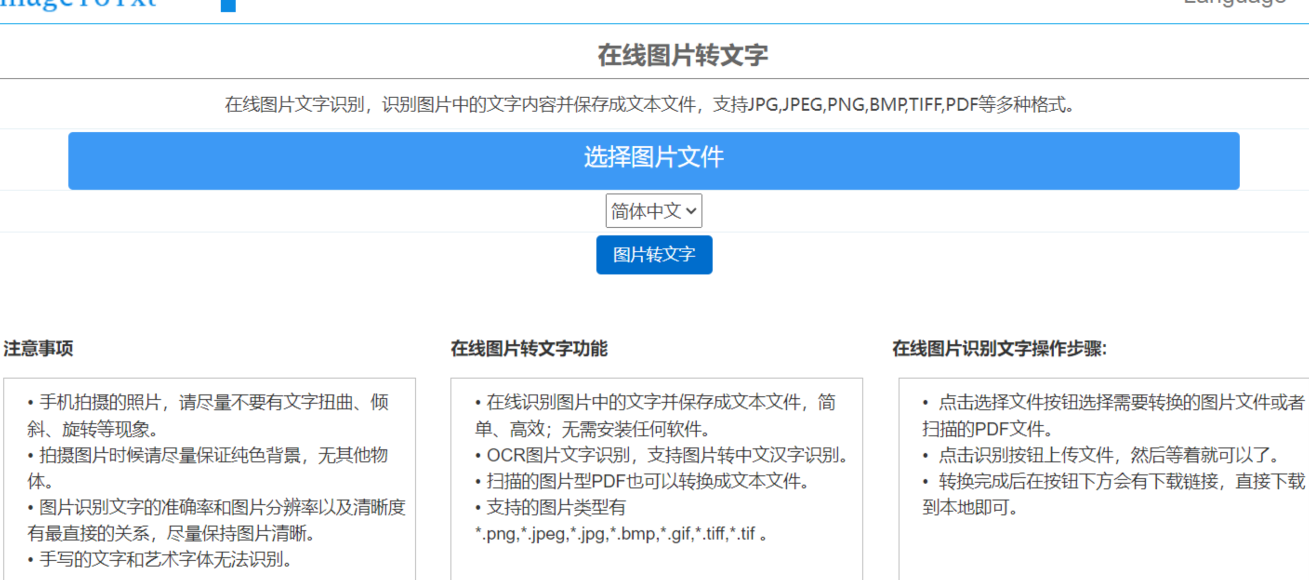1309x580 pixels.
Task: Click the note starting with 手机拍摄的照片
Action: (208, 415)
